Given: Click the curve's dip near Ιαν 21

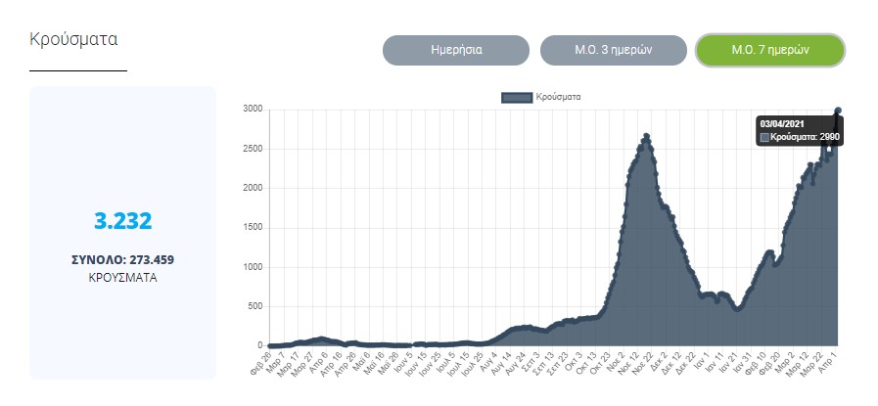Looking at the screenshot, I should [737, 308].
